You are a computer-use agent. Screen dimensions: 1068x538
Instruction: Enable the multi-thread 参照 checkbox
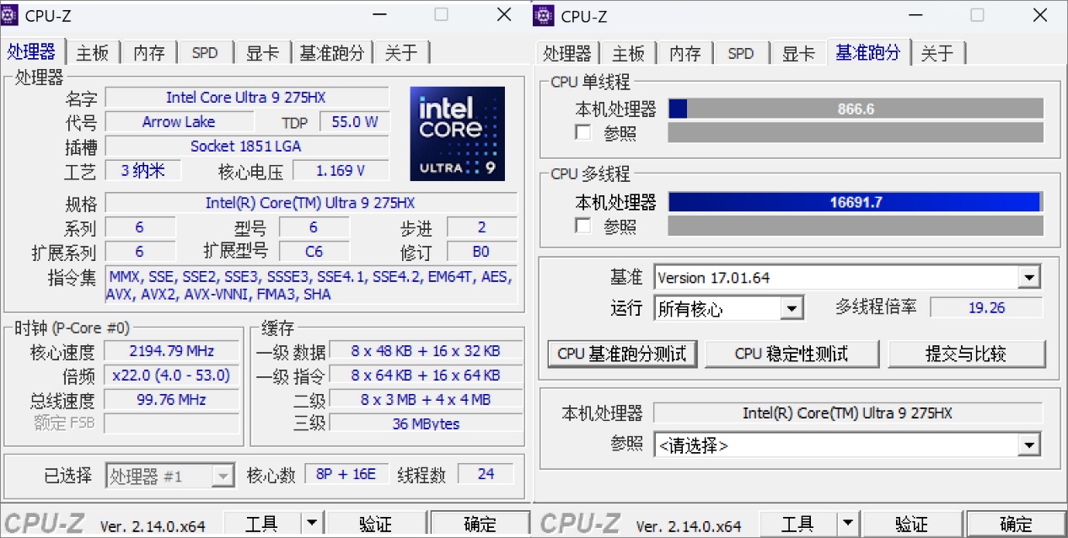pyautogui.click(x=582, y=226)
